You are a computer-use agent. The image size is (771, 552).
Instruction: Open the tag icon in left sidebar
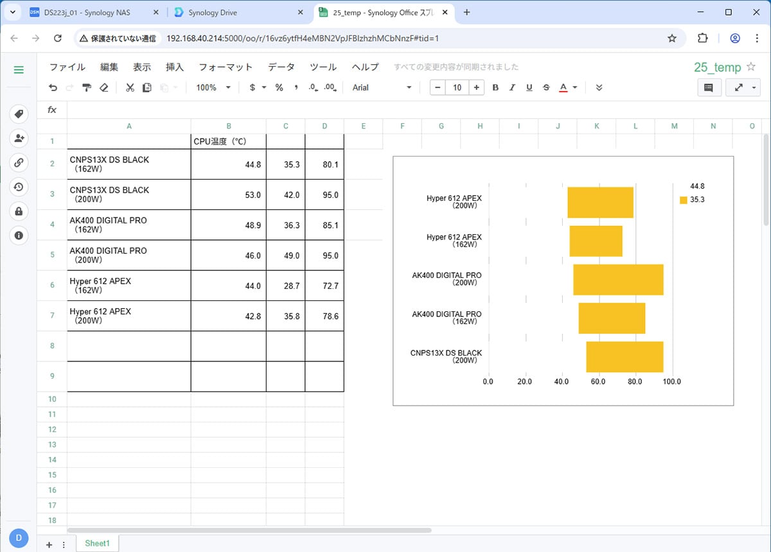point(19,114)
